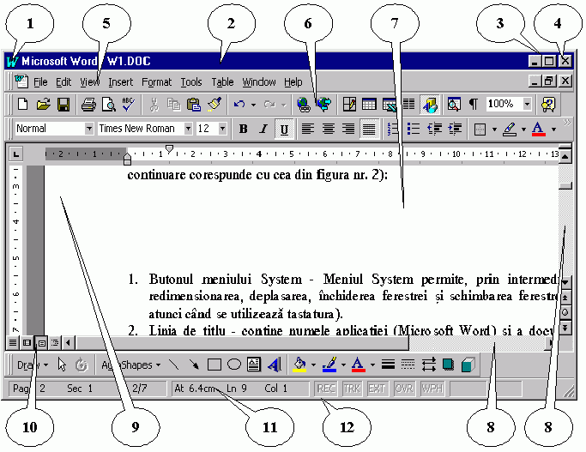
Task: Click the Undo arrow icon
Action: pyautogui.click(x=239, y=105)
